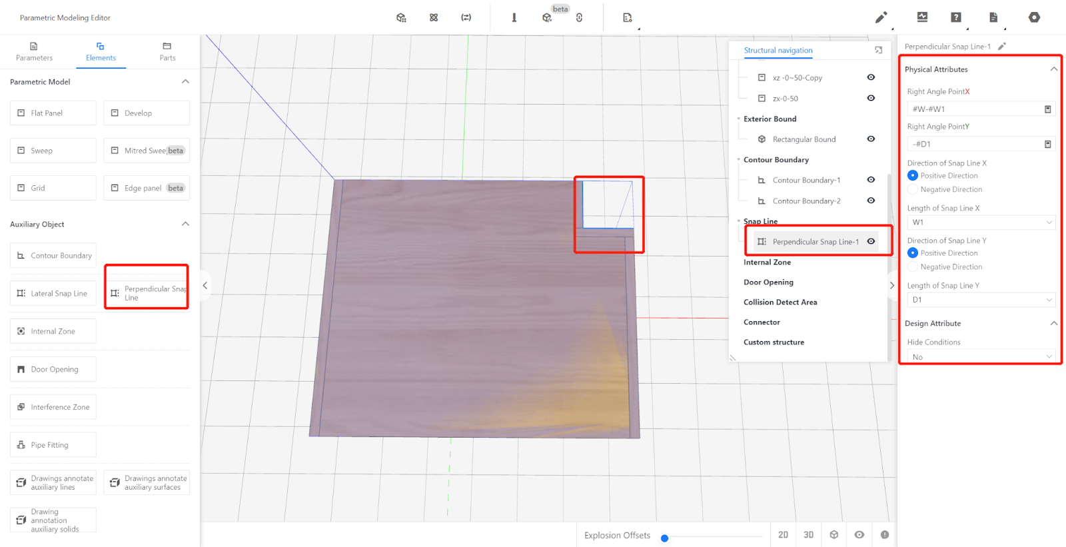Switch to the Parameters tab

34,52
